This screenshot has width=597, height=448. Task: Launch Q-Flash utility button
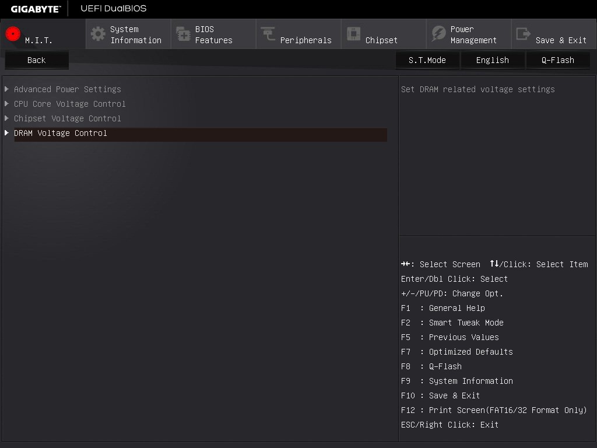[558, 60]
